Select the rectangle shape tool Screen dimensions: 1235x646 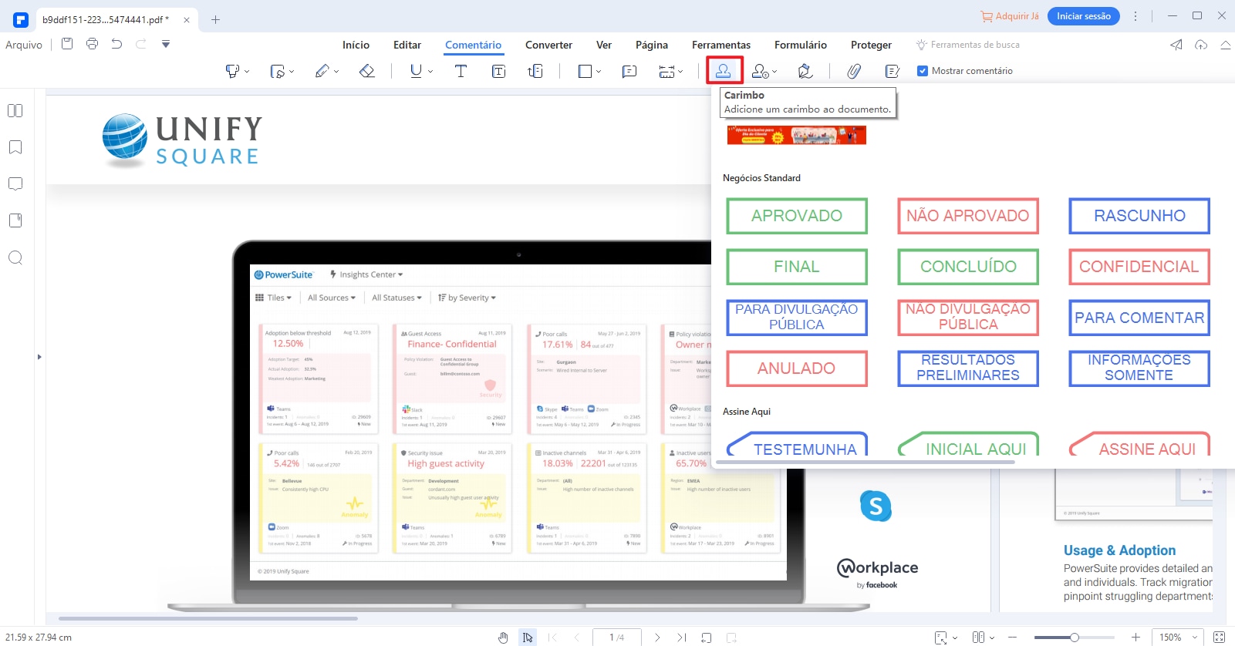pyautogui.click(x=585, y=71)
